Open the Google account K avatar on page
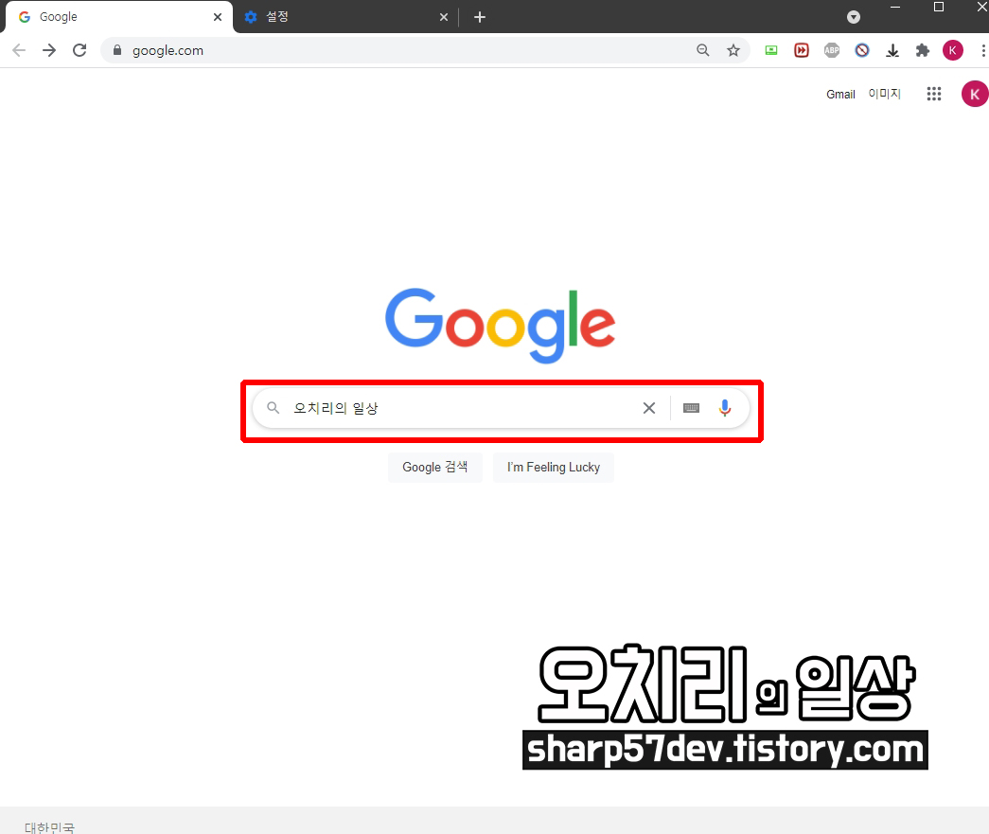Image resolution: width=989 pixels, height=834 pixels. click(975, 94)
